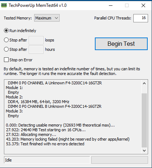
Task: Open the Tested Memory dropdown
Action: 47,18
